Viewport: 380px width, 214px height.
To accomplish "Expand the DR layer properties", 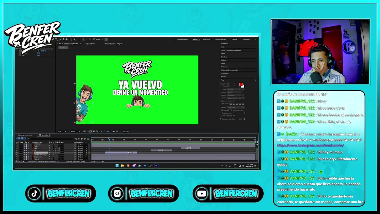I will coord(24,150).
